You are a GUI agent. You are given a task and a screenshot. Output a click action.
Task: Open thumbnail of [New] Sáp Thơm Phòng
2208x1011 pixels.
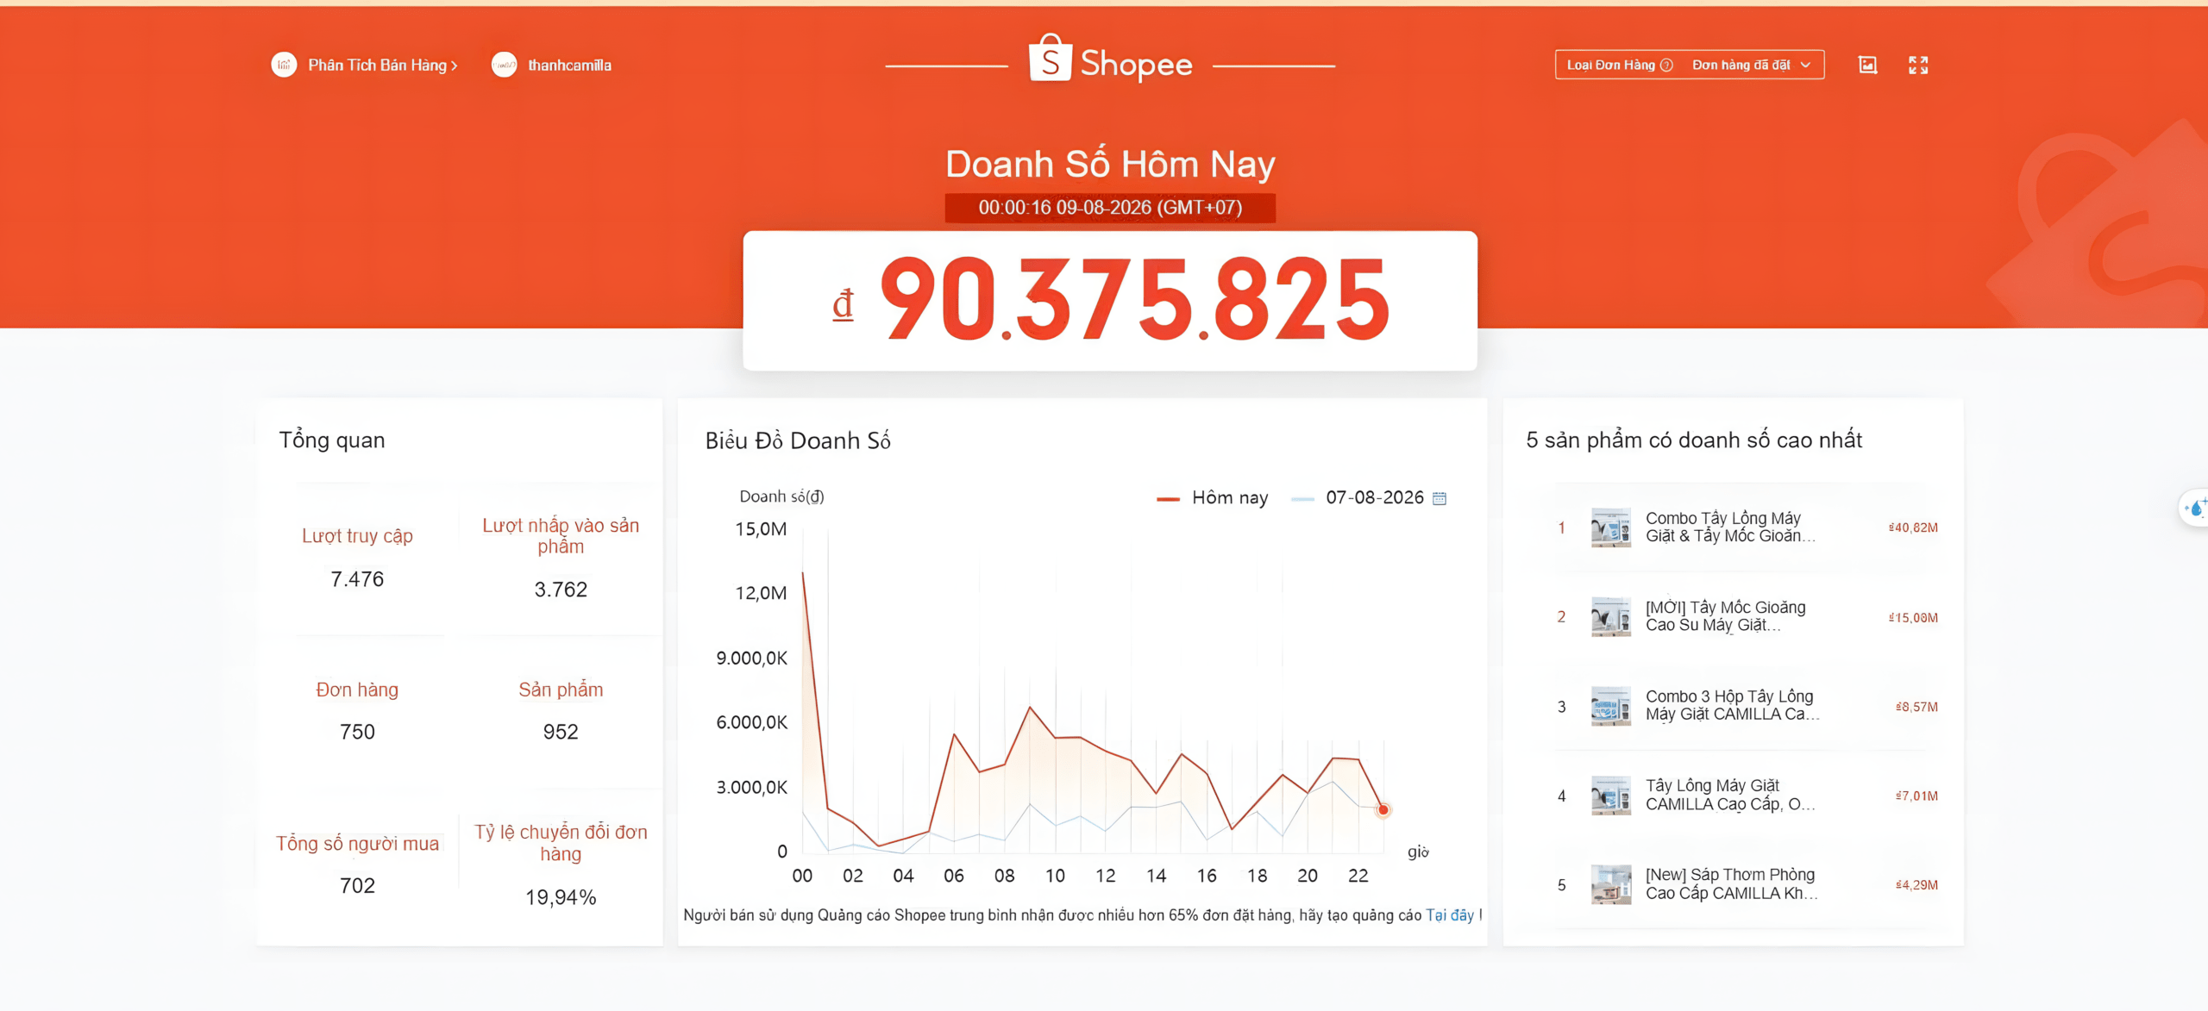tap(1610, 884)
